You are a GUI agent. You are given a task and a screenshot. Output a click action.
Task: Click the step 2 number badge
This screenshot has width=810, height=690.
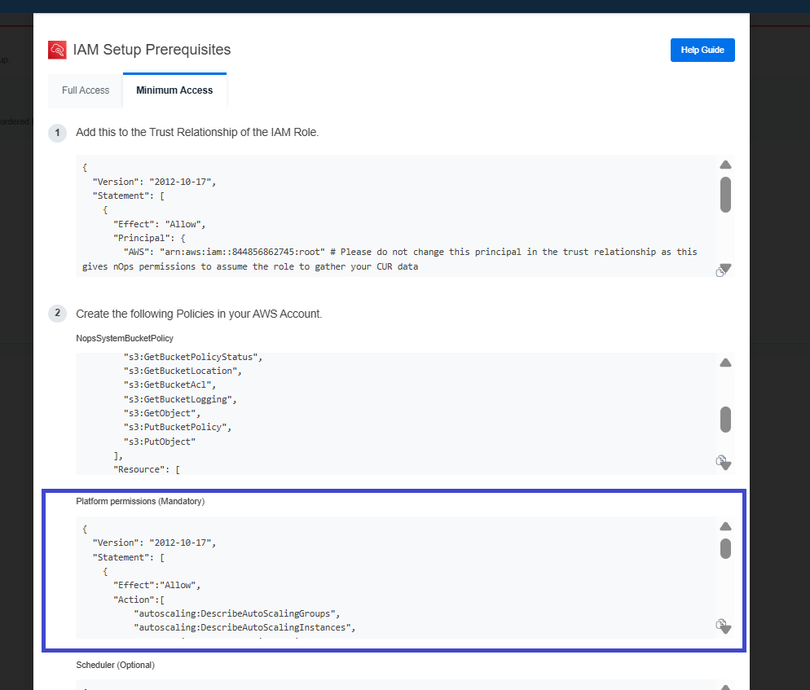click(x=57, y=313)
